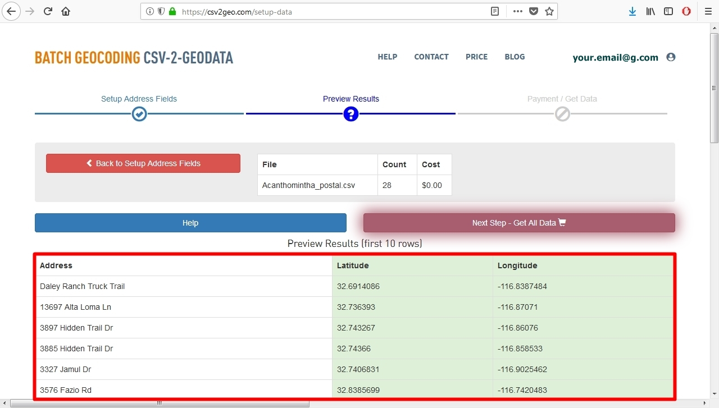Click longitude value -116.8387484
The height and width of the screenshot is (408, 719).
(x=522, y=286)
